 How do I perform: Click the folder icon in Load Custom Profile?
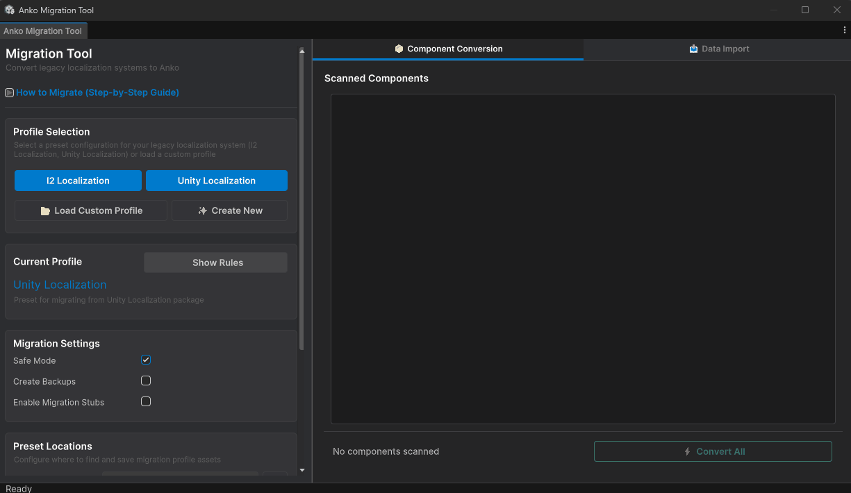(x=44, y=210)
